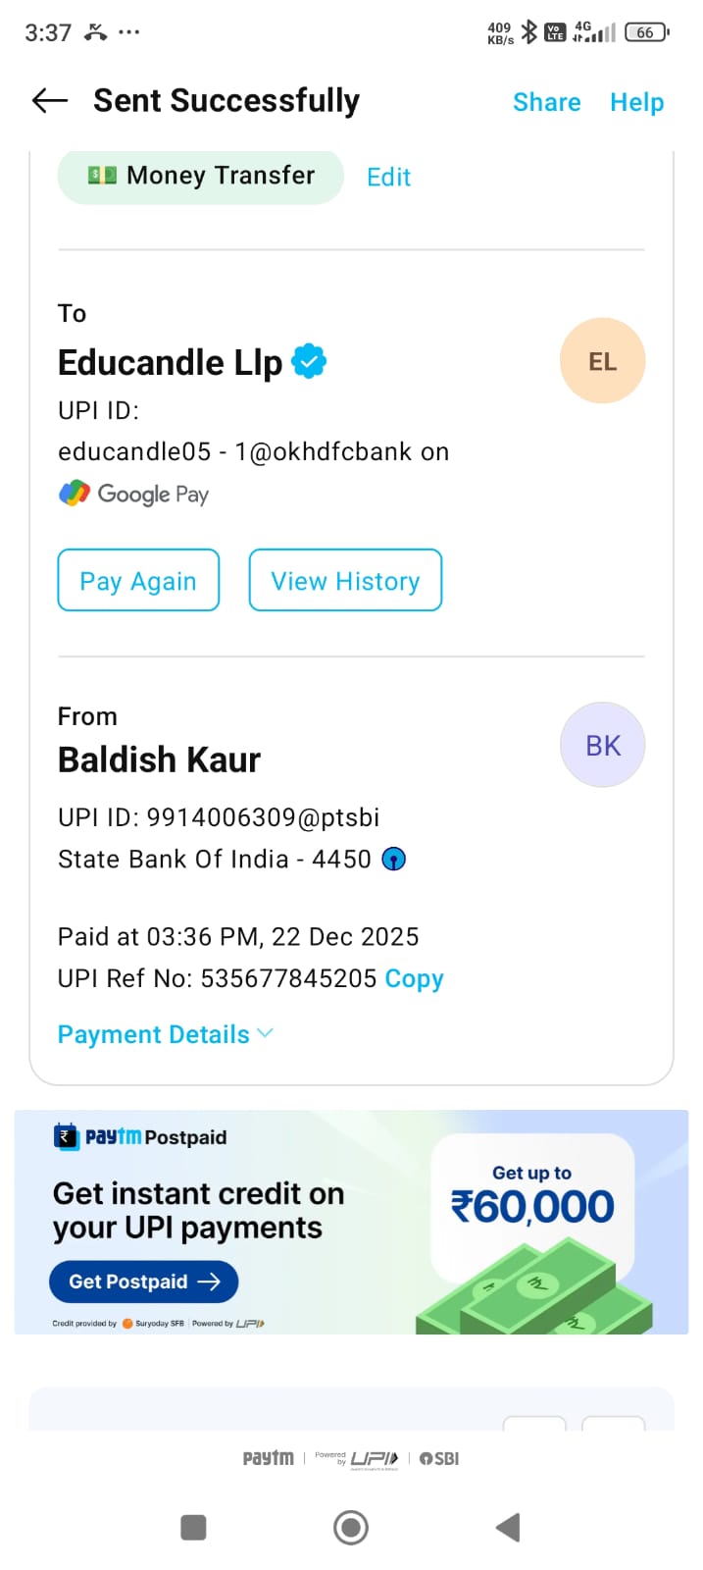The width and height of the screenshot is (703, 1570).
Task: Tap the Get Postpaid button
Action: point(143,1282)
